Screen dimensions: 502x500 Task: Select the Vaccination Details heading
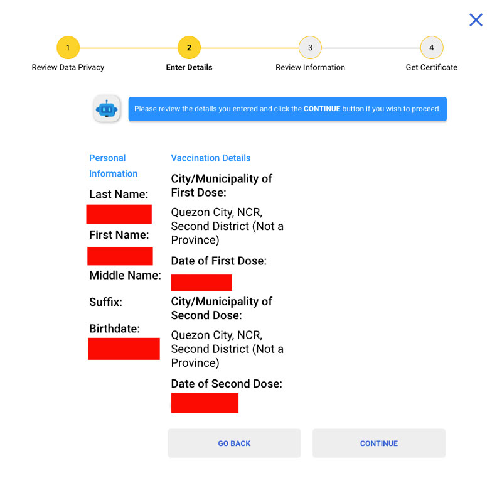point(211,158)
